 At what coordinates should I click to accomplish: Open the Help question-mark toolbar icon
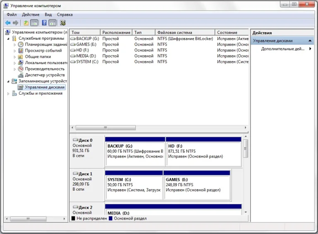(x=44, y=23)
